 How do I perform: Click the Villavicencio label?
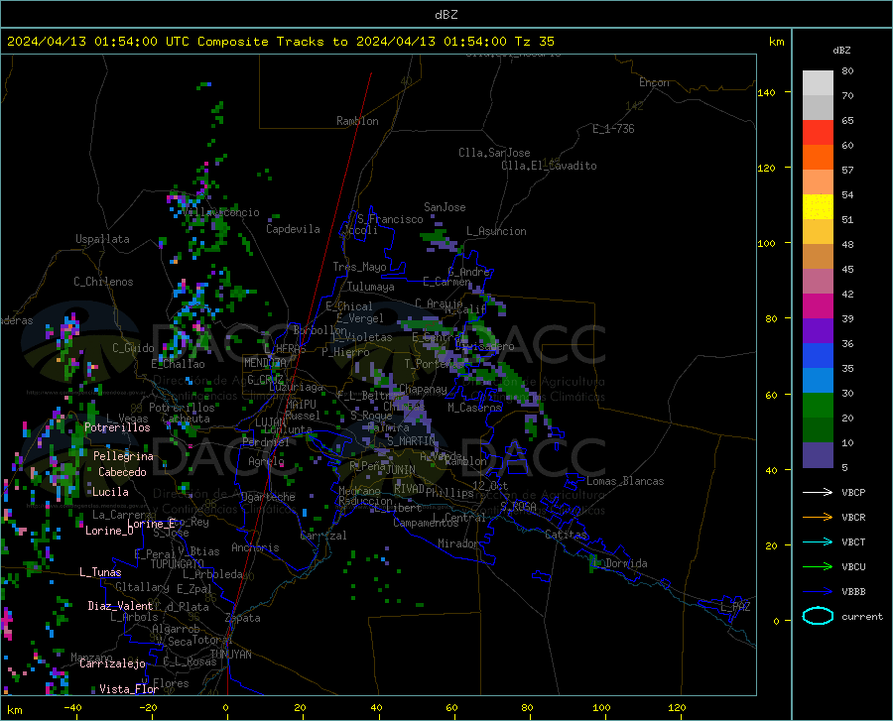click(221, 212)
